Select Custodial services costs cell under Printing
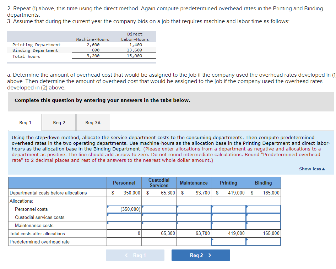 coord(229,217)
